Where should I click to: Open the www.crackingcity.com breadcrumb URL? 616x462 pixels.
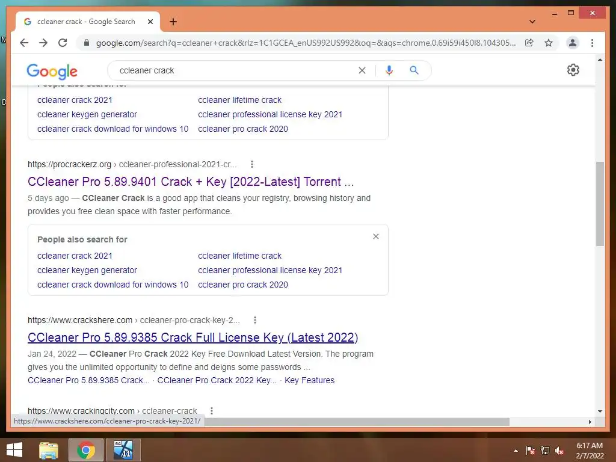point(112,411)
